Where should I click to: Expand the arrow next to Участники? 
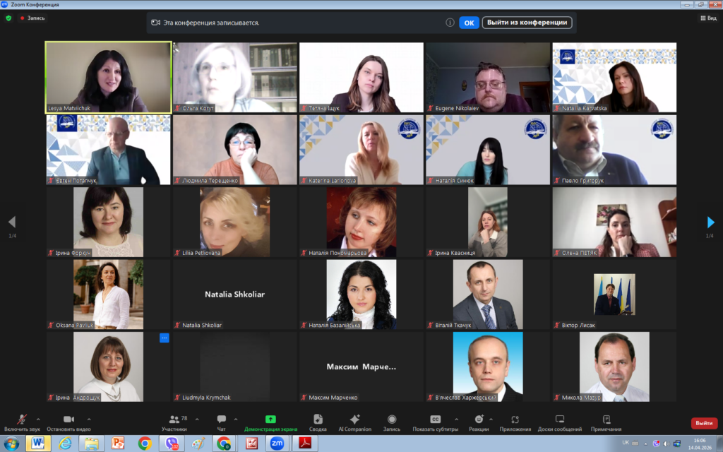point(196,419)
